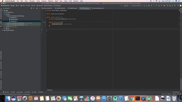The width and height of the screenshot is (182, 102).
Task: Expand the res folder
Action: tap(5, 28)
